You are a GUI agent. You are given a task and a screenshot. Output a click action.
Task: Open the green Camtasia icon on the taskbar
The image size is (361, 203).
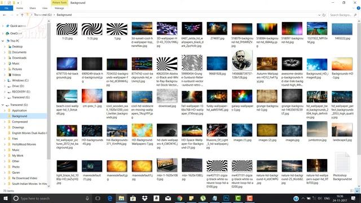click(x=238, y=198)
